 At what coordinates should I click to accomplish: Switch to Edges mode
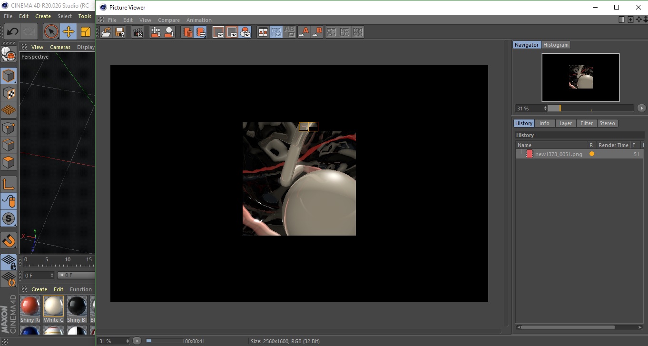click(x=9, y=145)
